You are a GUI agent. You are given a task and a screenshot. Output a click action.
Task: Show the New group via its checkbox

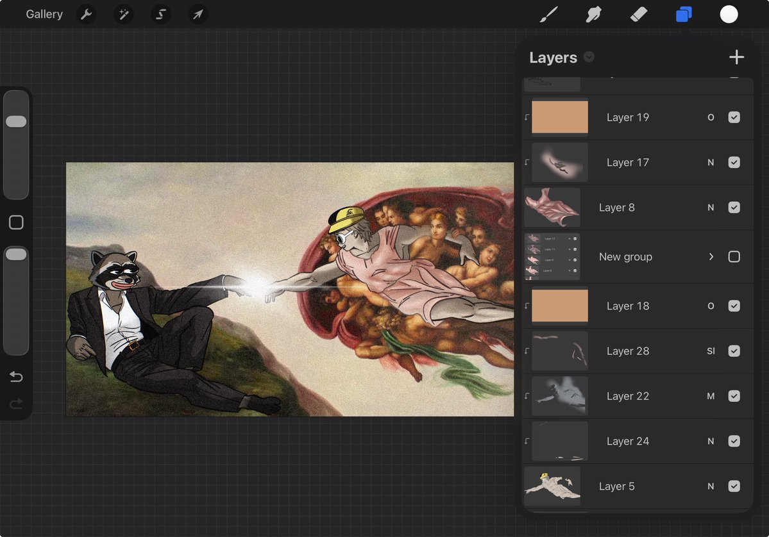point(734,257)
